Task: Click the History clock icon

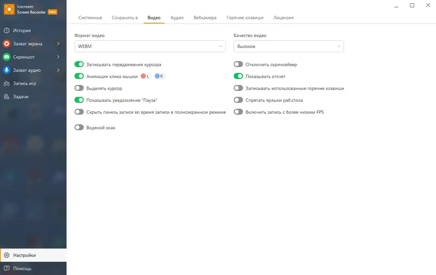Action: [7, 30]
